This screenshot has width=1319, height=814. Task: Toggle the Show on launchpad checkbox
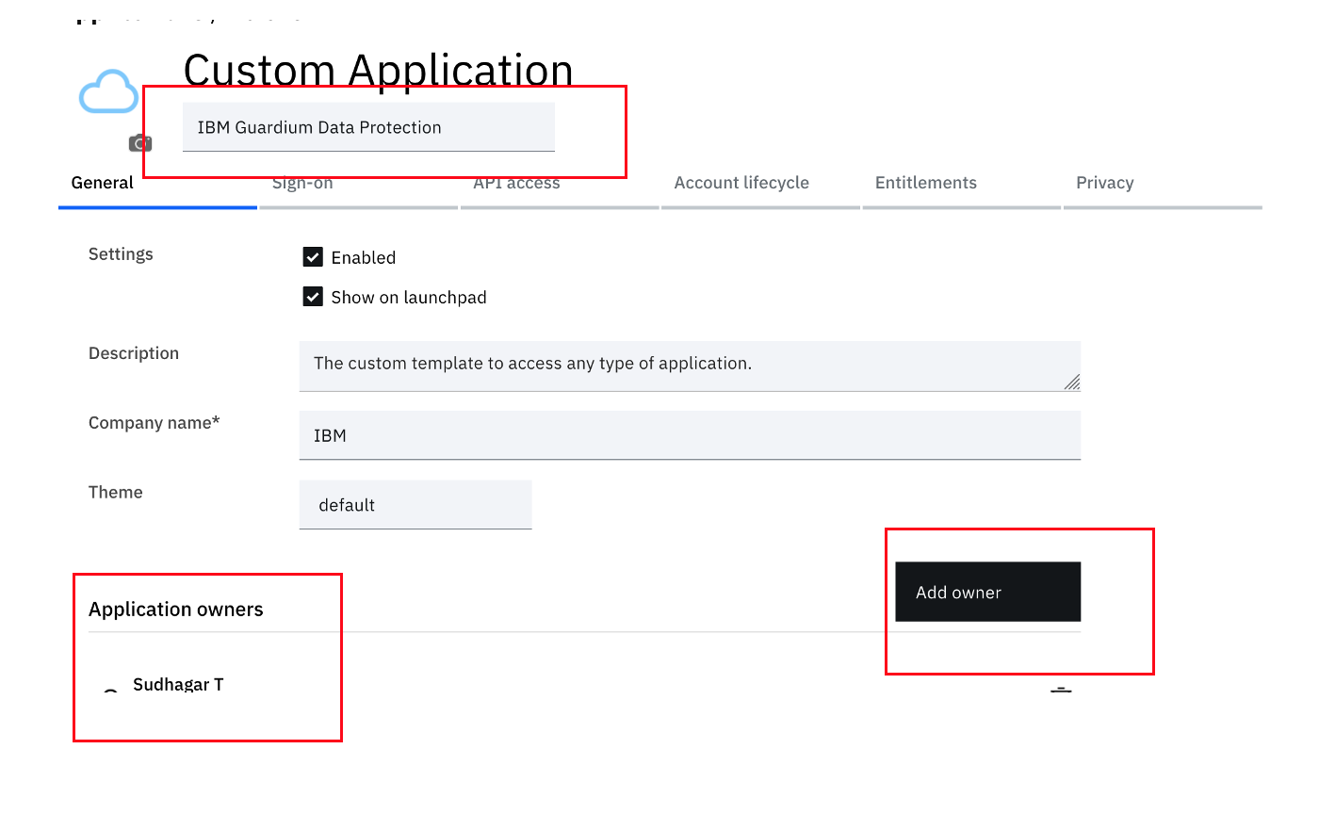pos(313,297)
